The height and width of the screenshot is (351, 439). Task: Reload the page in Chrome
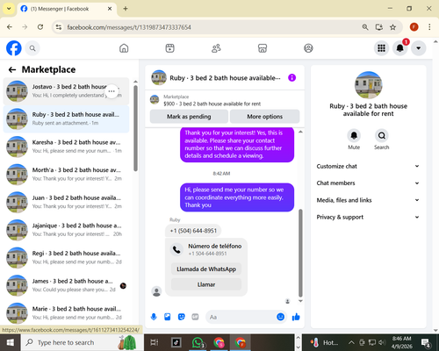pos(40,27)
